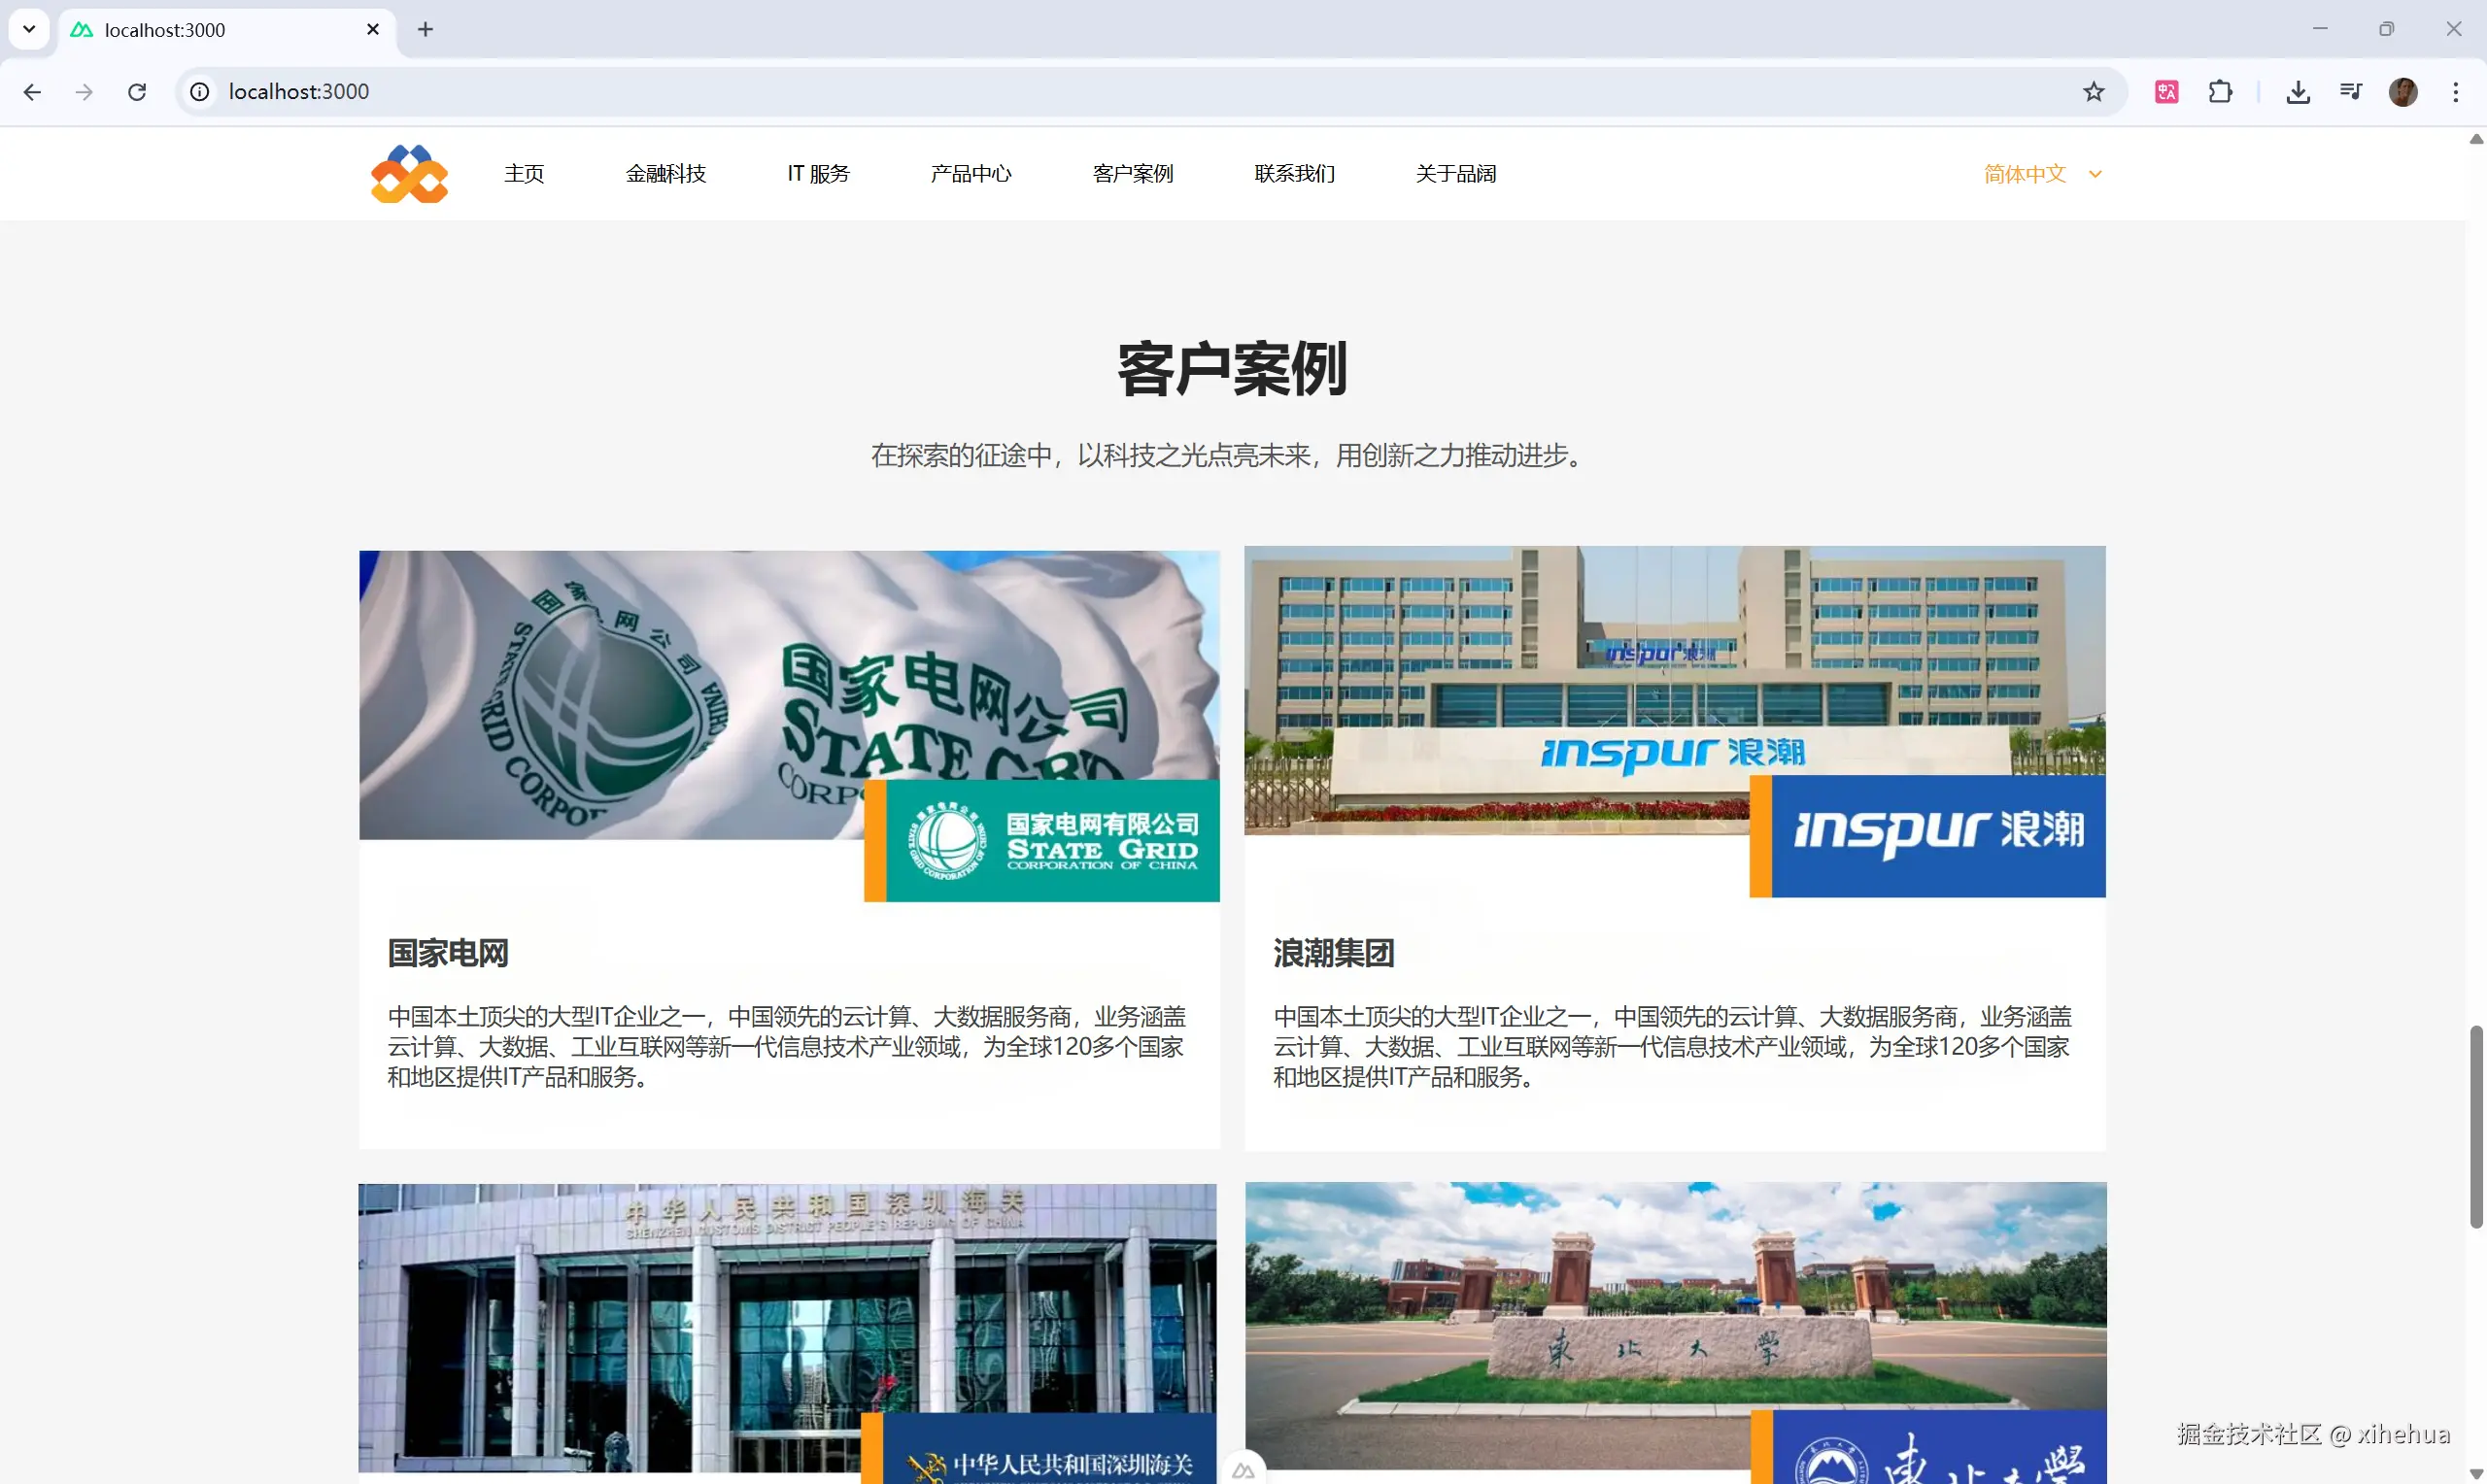Click the Nuxt devtools icon at the page bottom
This screenshot has width=2487, height=1484.
click(x=1243, y=1469)
